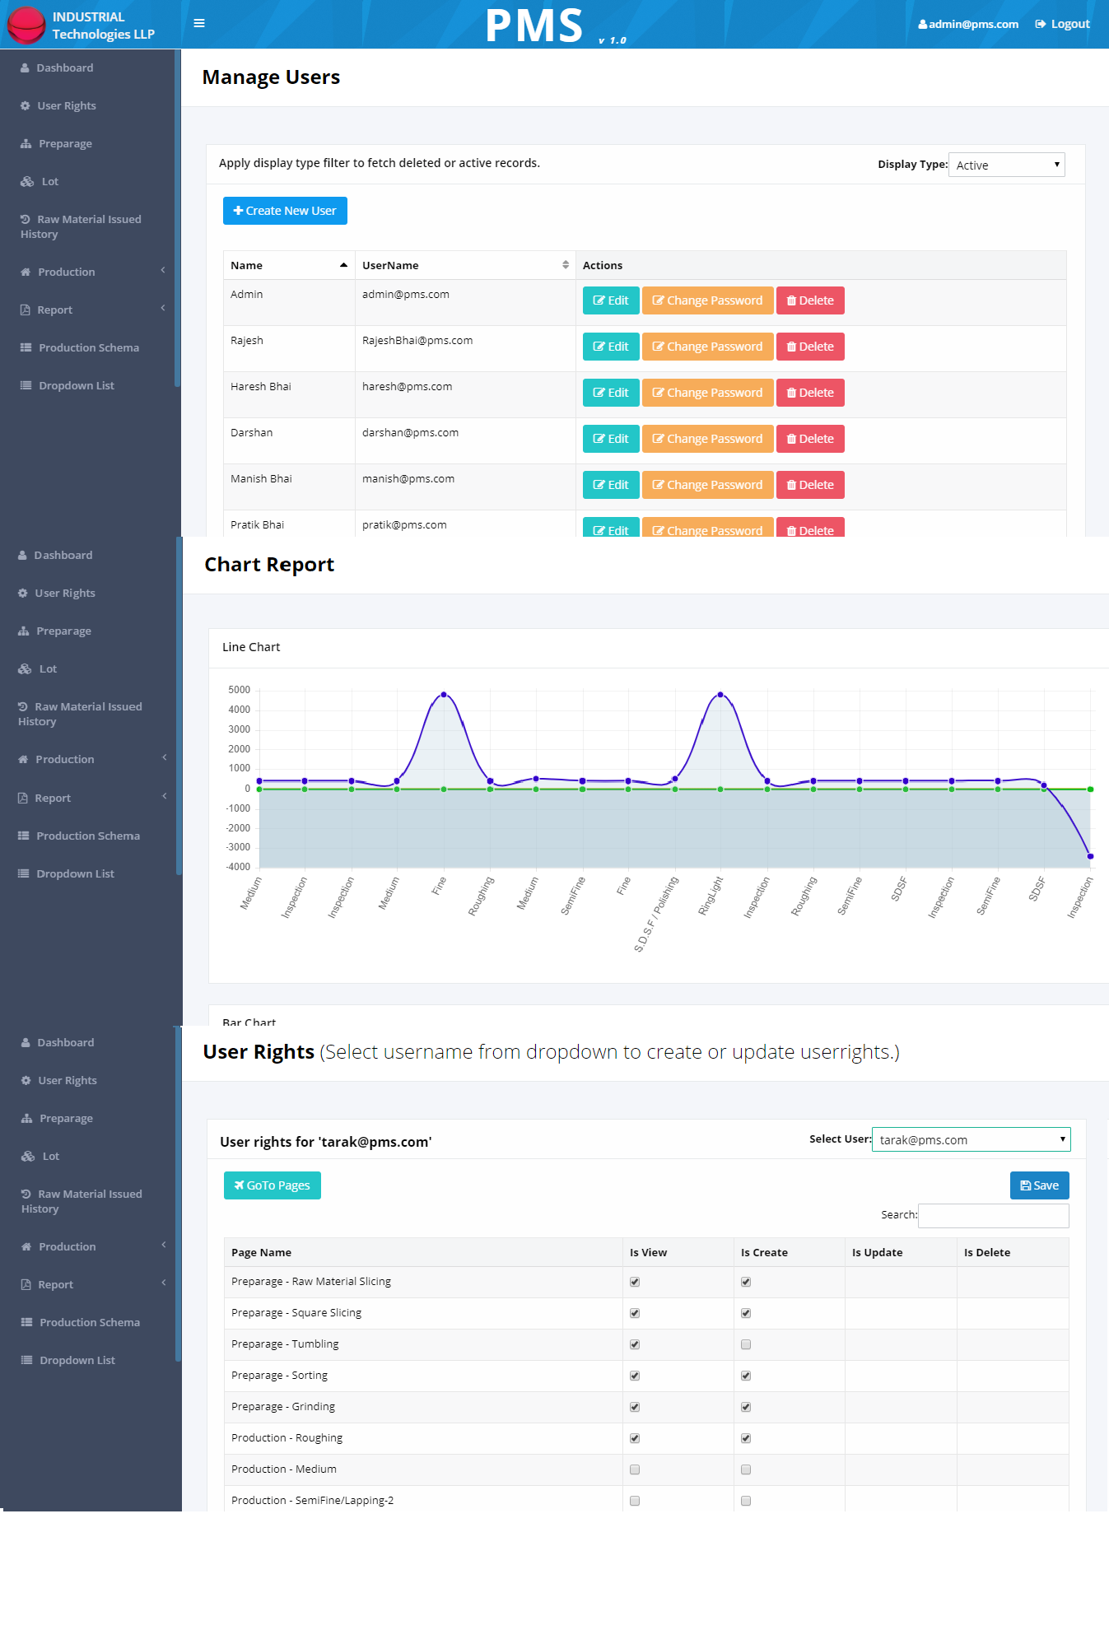Click the line chart peak point at Fine

pos(444,695)
